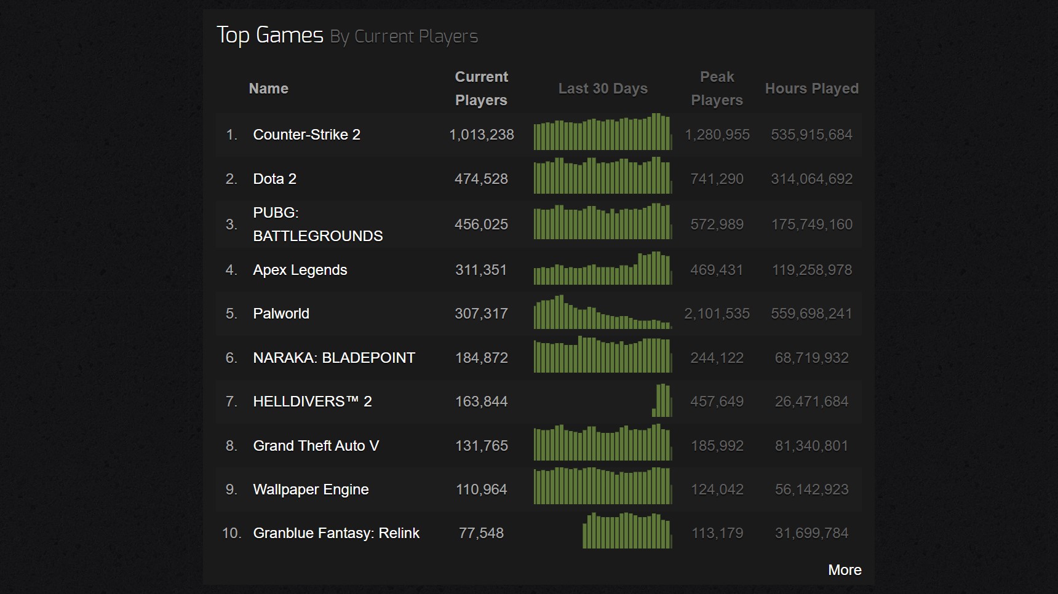Select peak players value 741,290

(717, 179)
